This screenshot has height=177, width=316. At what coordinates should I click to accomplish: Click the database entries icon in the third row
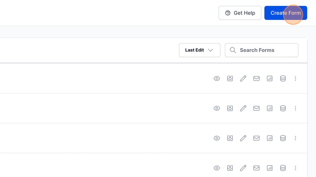click(283, 138)
